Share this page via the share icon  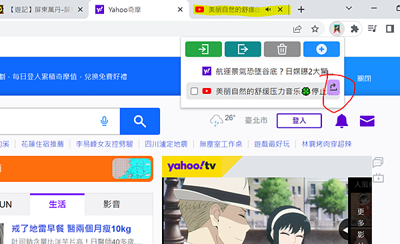click(297, 29)
